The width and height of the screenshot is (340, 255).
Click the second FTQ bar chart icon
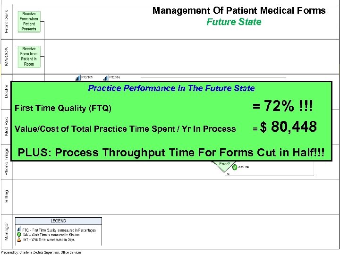click(x=106, y=78)
